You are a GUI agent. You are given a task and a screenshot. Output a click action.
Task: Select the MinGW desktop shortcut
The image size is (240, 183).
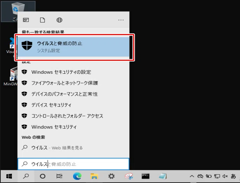[11, 76]
